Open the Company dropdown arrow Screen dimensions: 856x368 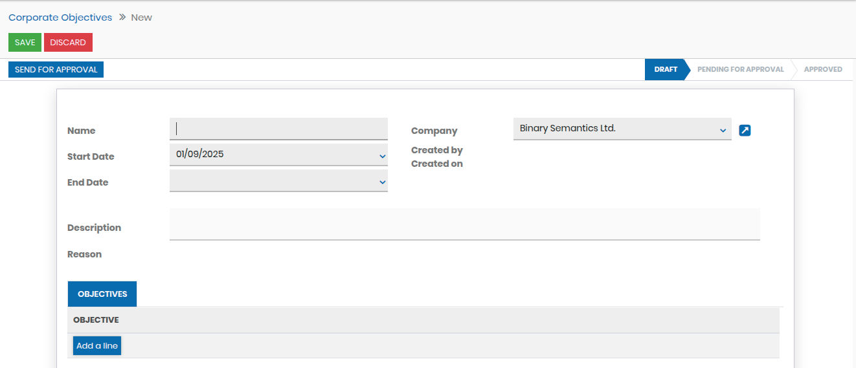[723, 131]
